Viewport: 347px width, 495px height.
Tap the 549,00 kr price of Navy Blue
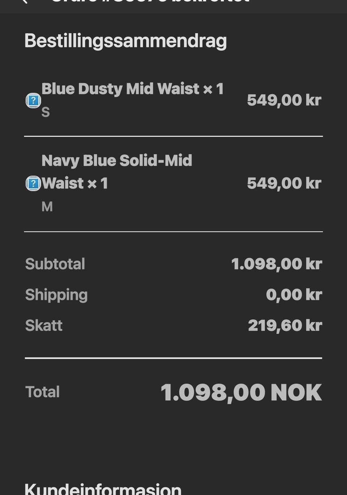pos(284,183)
